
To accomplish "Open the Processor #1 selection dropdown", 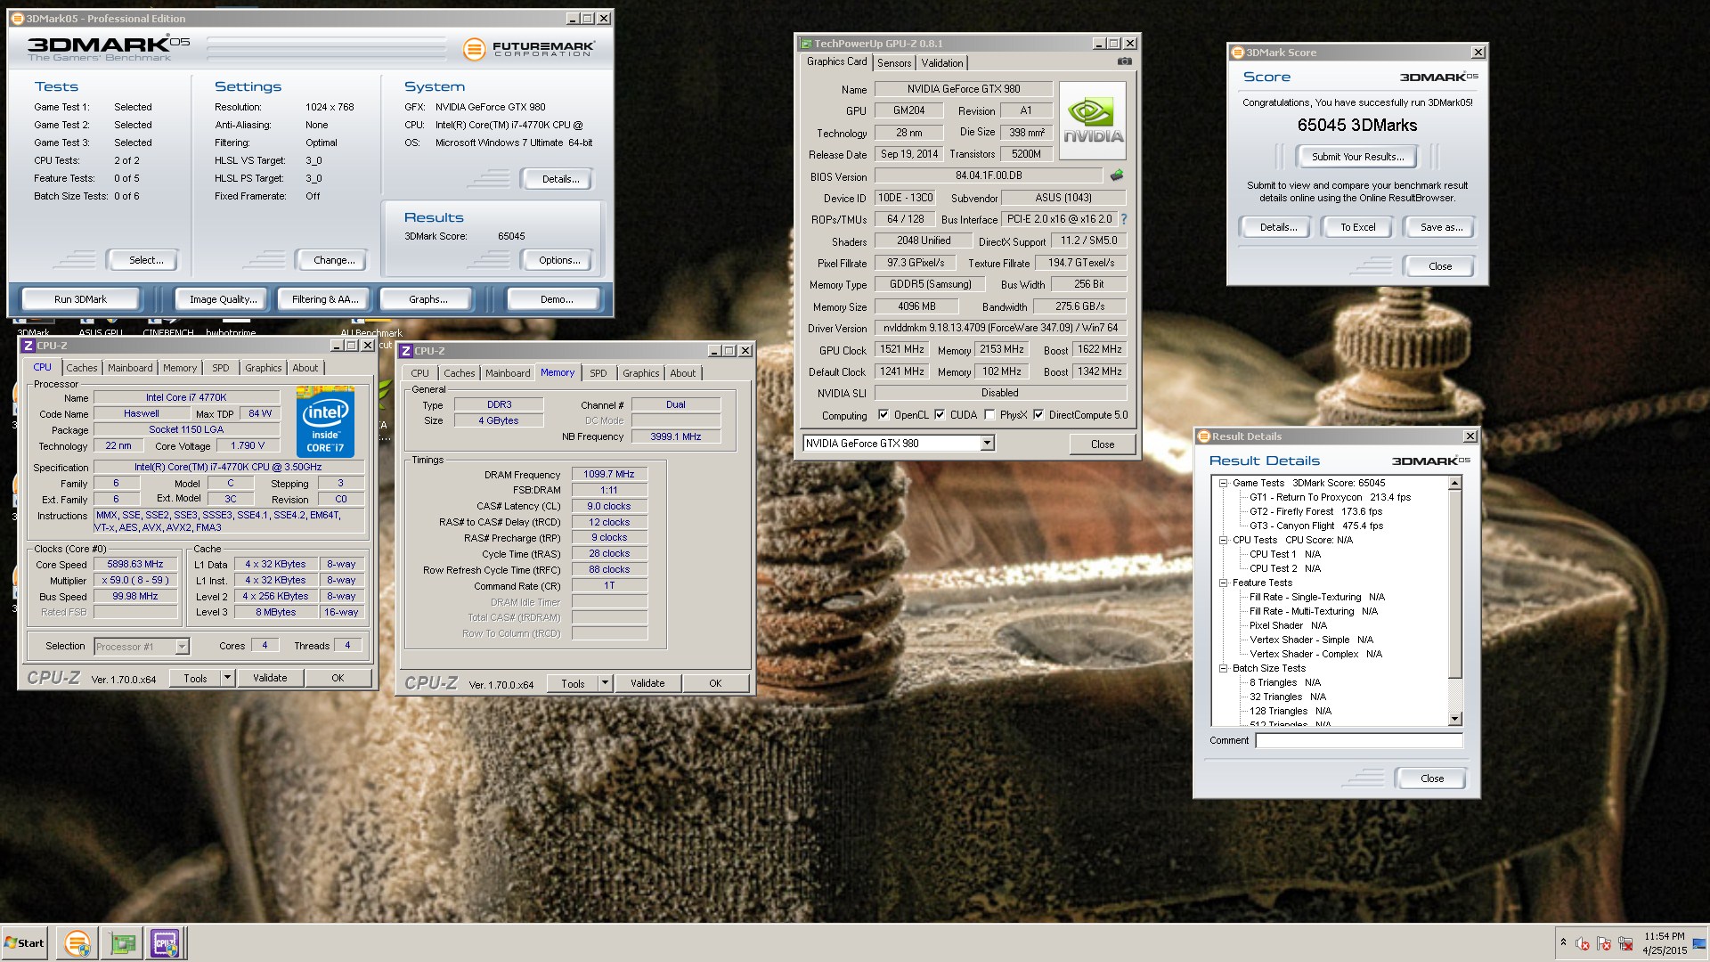I will point(182,647).
